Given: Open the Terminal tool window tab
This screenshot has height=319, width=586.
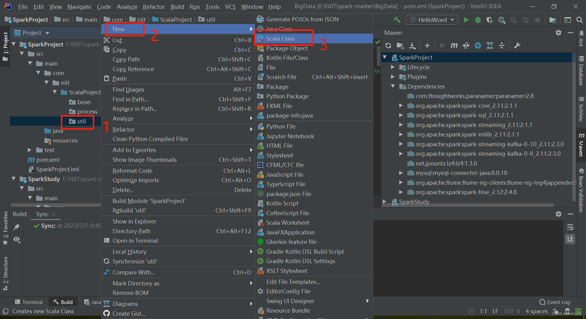Looking at the screenshot, I should tap(29, 302).
